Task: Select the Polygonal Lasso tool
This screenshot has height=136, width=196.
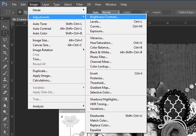Action: pyautogui.click(x=5, y=40)
